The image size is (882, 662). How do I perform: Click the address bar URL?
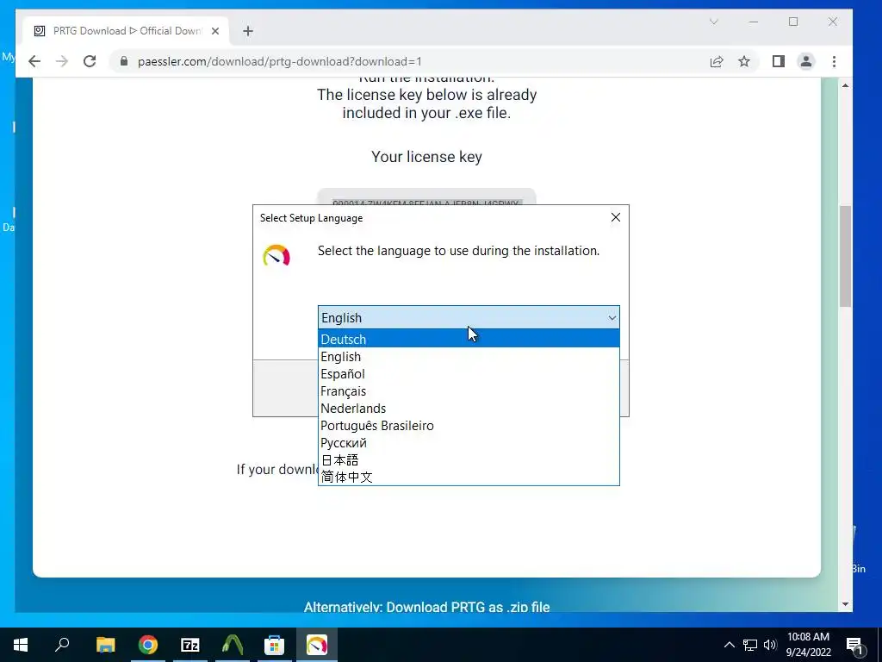(x=280, y=61)
